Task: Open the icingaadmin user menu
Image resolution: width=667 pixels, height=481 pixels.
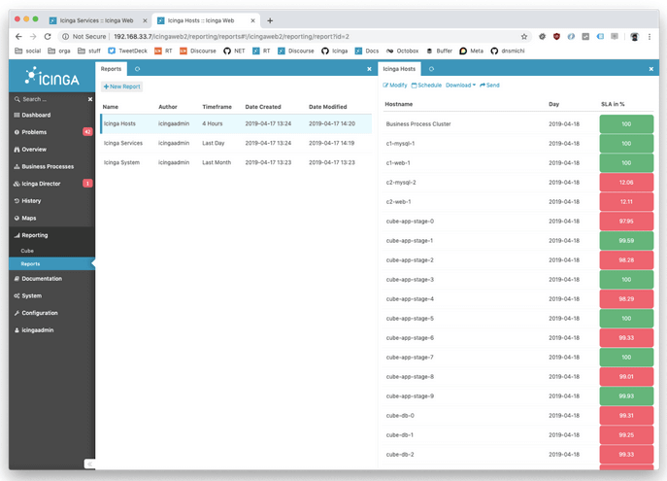Action: (x=51, y=329)
